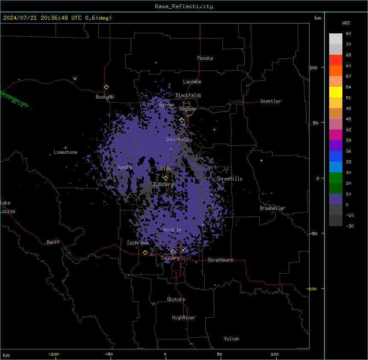Click the Cochrane town label

[137, 243]
